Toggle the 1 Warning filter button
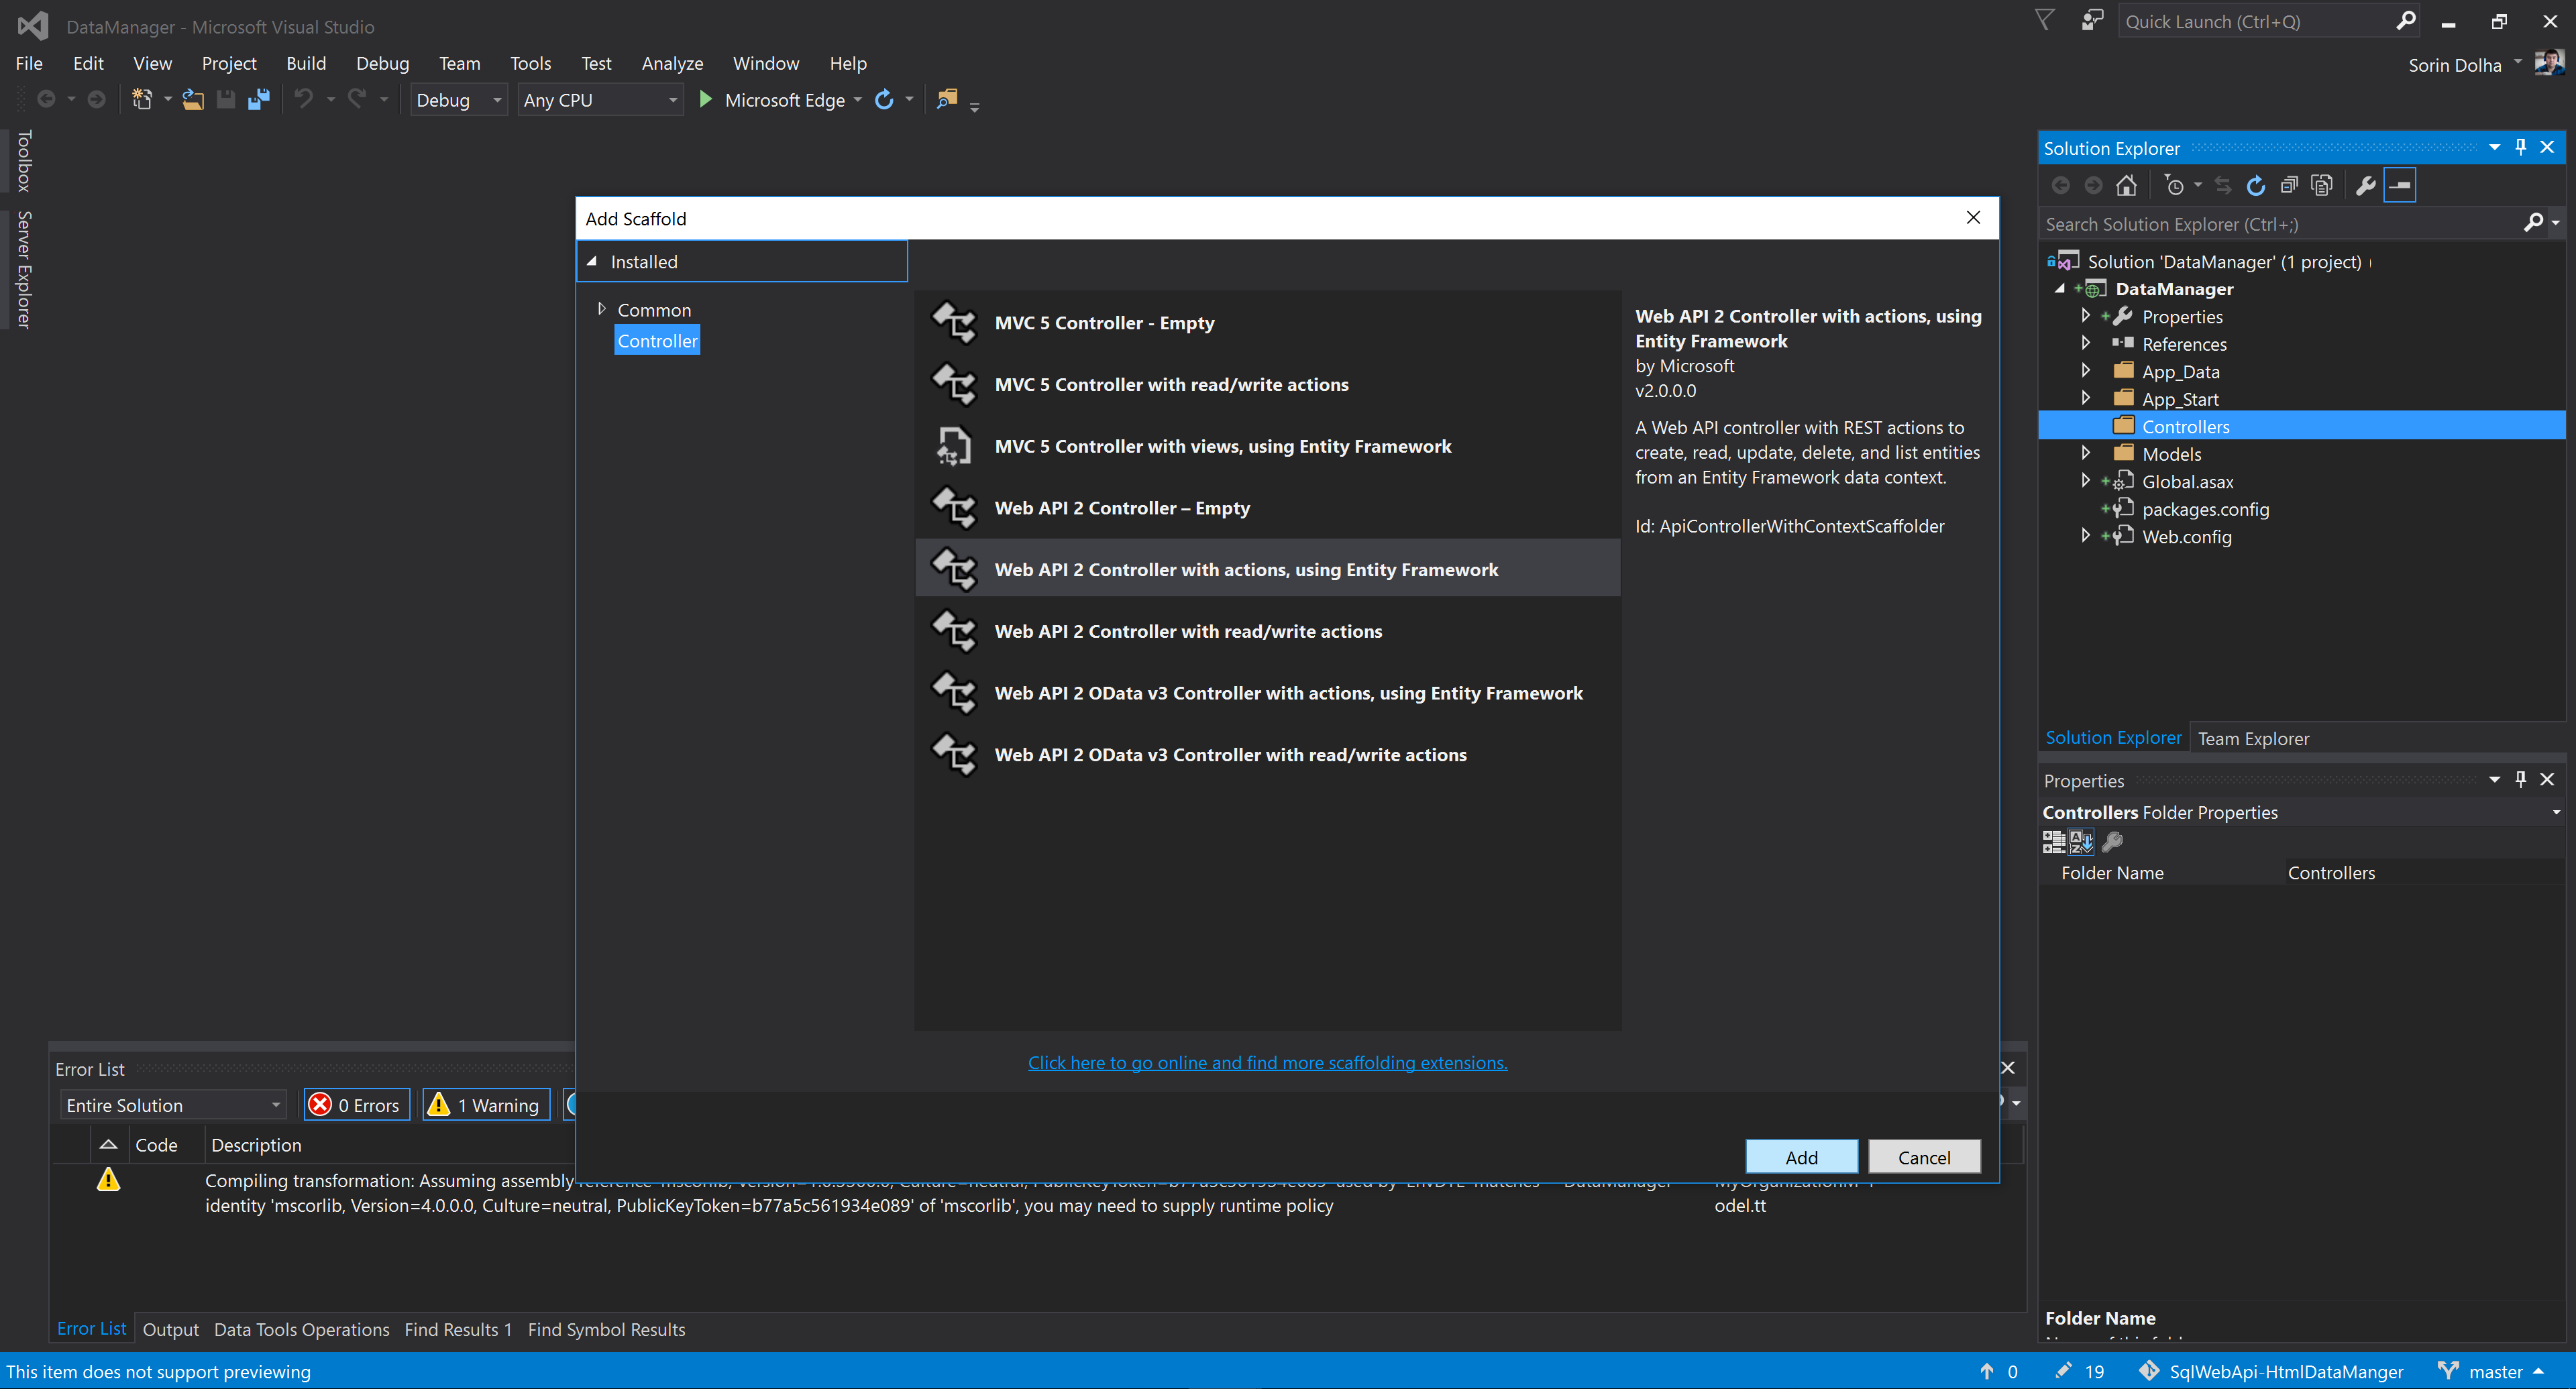The width and height of the screenshot is (2576, 1389). click(486, 1105)
